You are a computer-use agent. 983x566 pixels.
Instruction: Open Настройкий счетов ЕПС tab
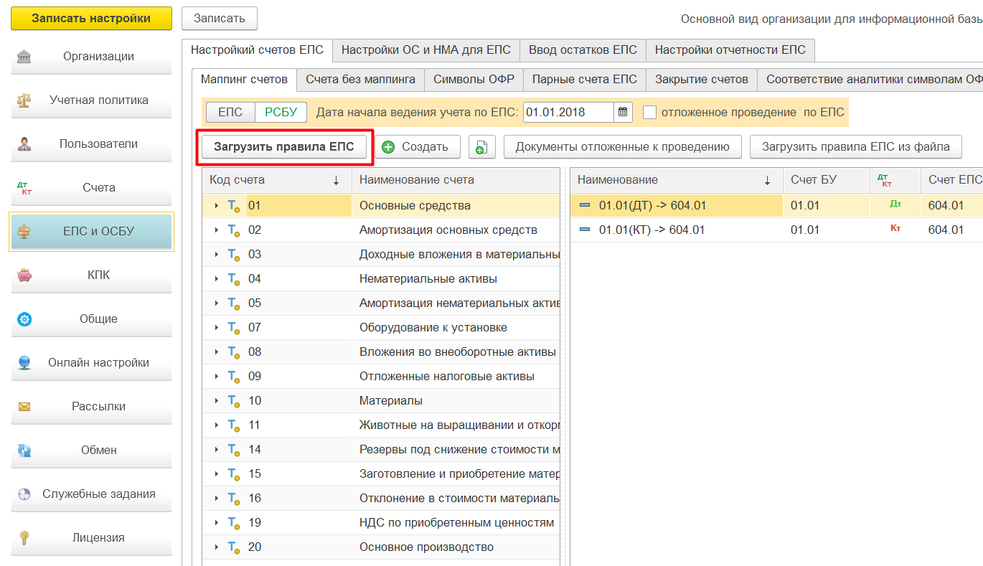(x=257, y=50)
